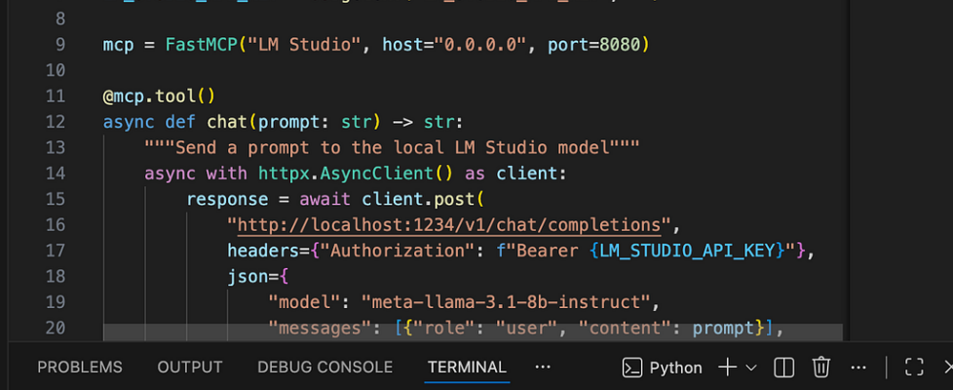This screenshot has height=390, width=953.
Task: Open a new terminal with the plus icon
Action: coord(727,368)
